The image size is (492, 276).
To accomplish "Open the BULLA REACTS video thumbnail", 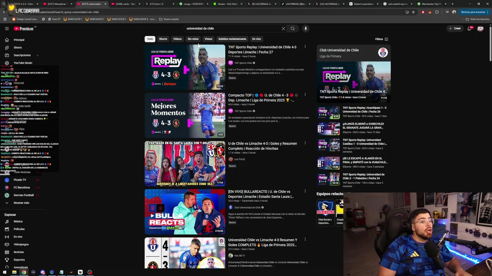I will [x=185, y=212].
